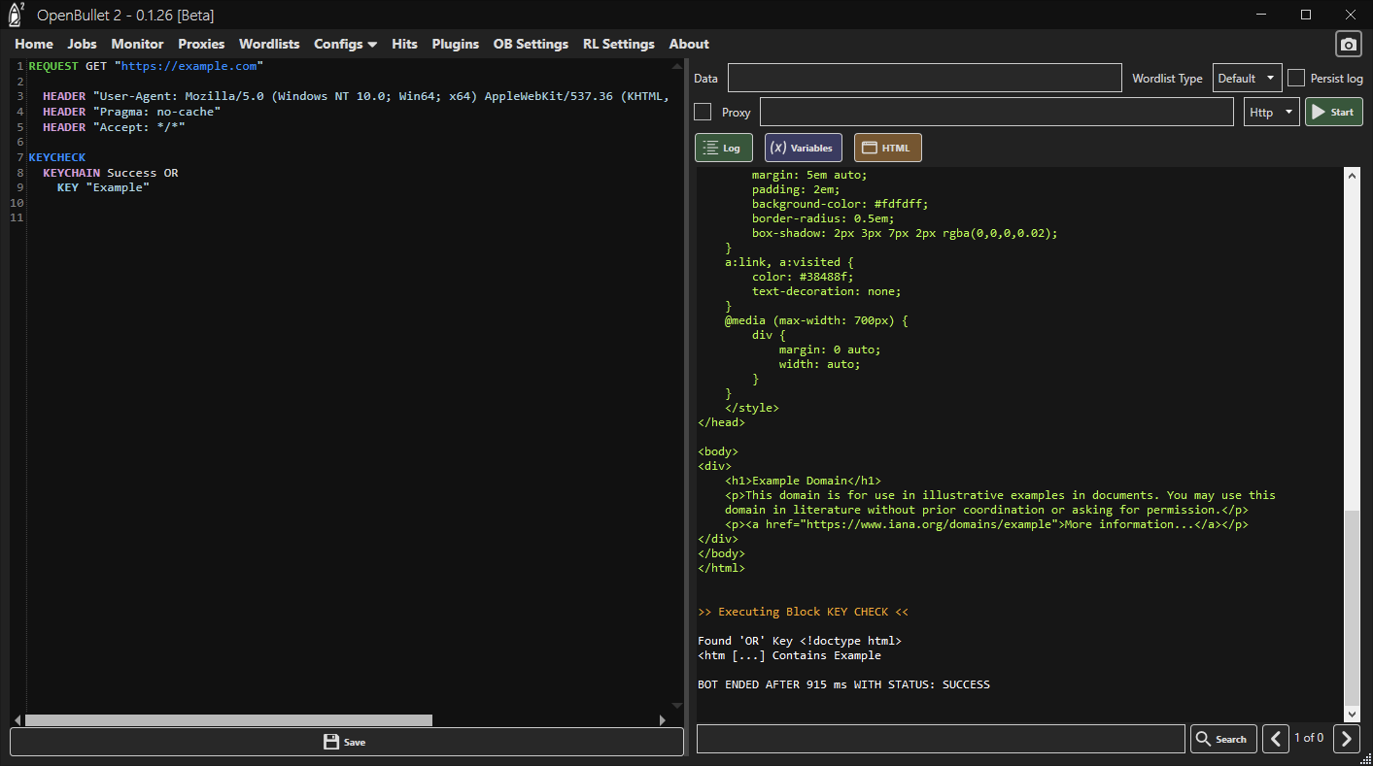Open the Http proxy type dropdown
The height and width of the screenshot is (766, 1373).
[1271, 113]
